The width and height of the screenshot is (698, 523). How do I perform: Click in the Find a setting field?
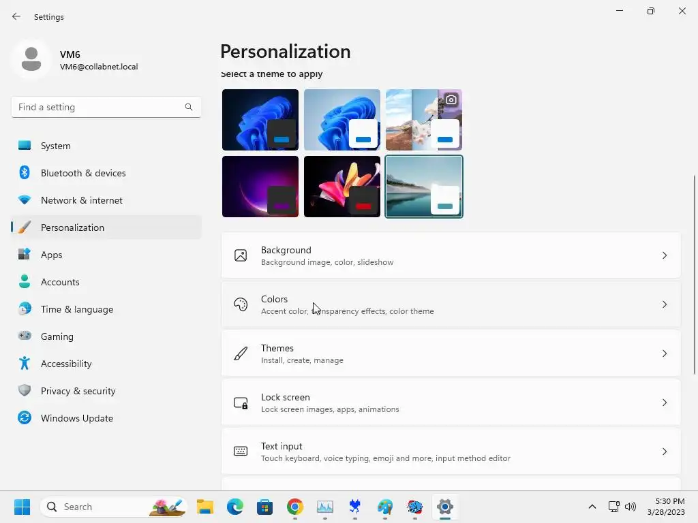coord(106,107)
